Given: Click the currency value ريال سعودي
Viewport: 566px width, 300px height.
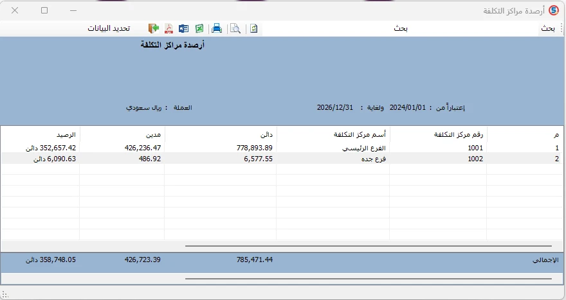Looking at the screenshot, I should [143, 108].
